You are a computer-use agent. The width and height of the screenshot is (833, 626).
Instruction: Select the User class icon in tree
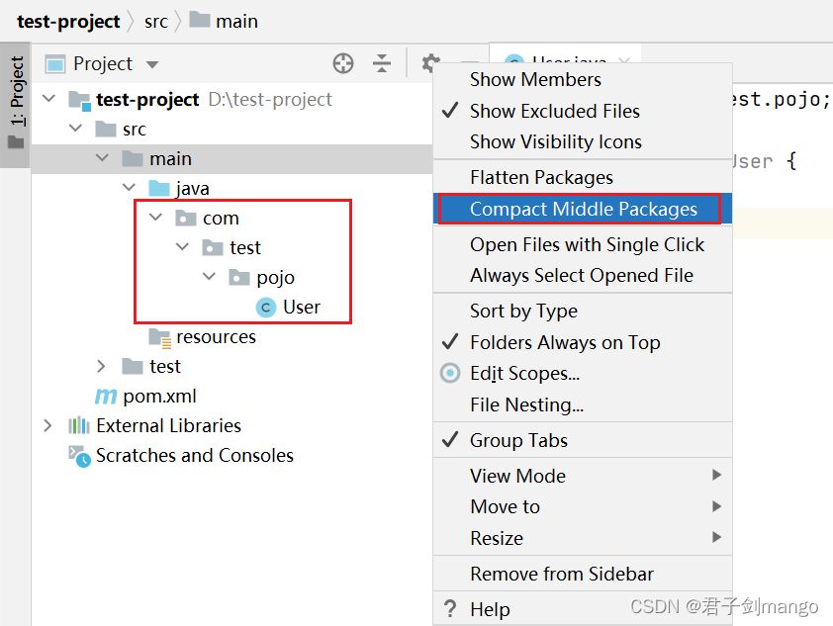(265, 307)
